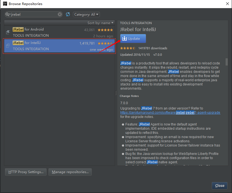Image resolution: width=232 pixels, height=193 pixels.
Task: Click the Update button for JRebel
Action: coord(133,39)
